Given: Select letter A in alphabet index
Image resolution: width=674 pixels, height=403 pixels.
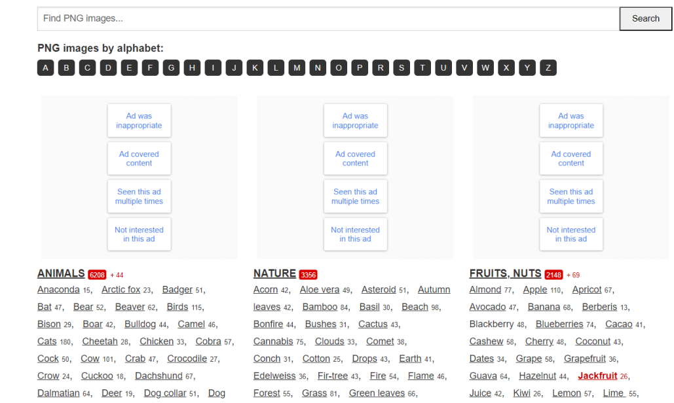Looking at the screenshot, I should [45, 68].
